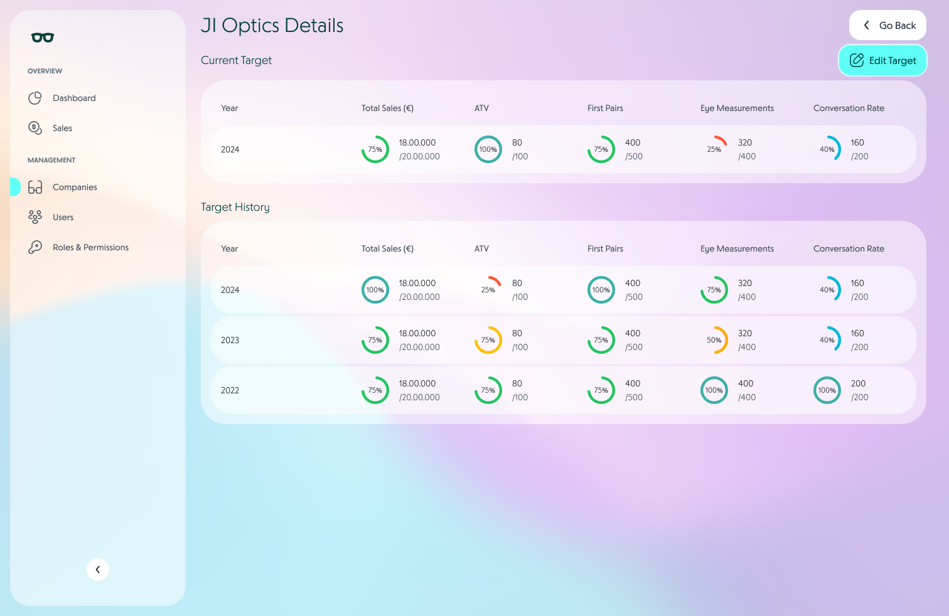Click history 2022 Eye Measurements 100% ring

[714, 390]
